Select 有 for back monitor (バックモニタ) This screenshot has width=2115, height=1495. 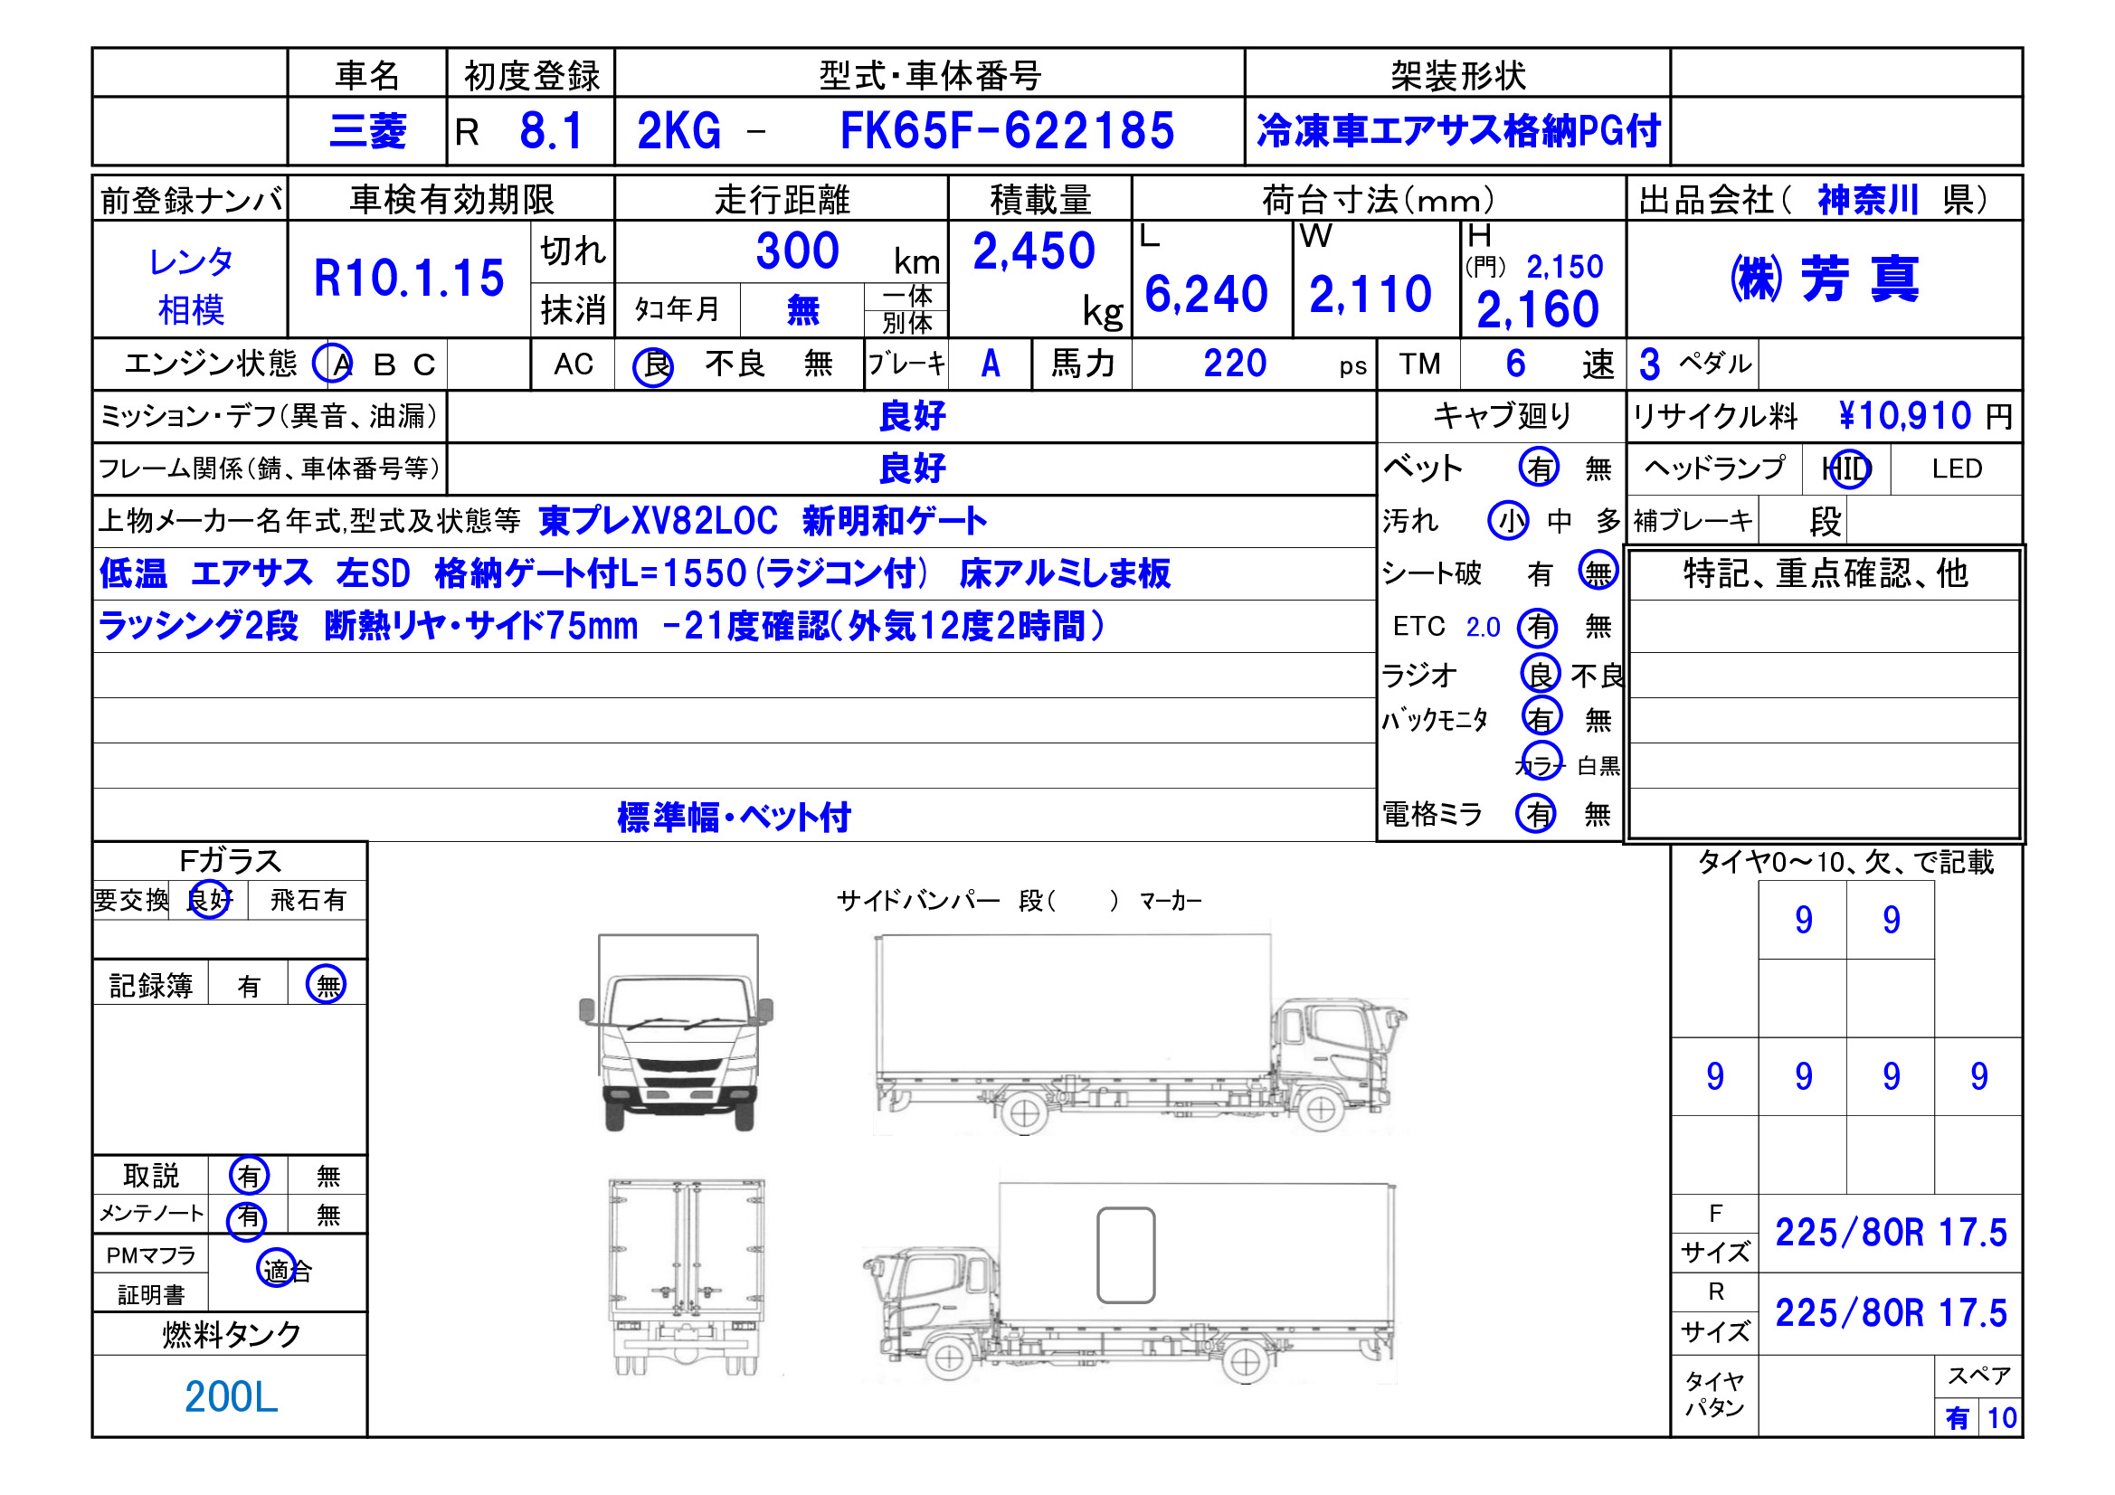tap(1541, 717)
